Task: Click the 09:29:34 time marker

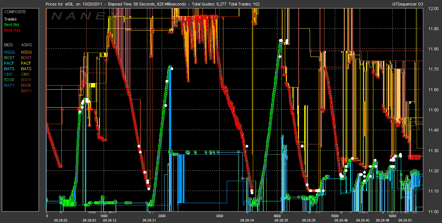Action: point(247,220)
